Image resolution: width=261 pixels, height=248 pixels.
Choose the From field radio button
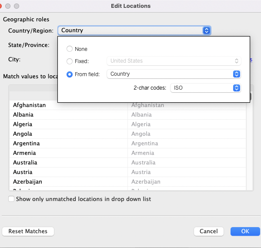tap(70, 74)
